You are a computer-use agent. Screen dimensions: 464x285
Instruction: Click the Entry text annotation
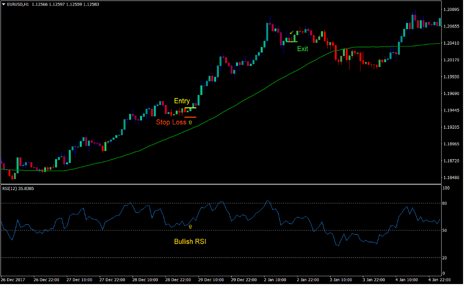[x=182, y=101]
